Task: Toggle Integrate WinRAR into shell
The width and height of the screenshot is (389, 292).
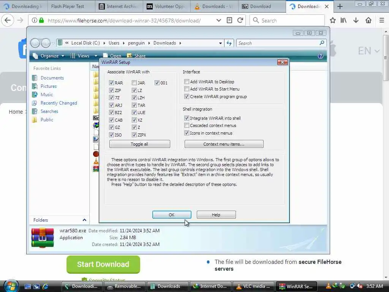Action: (187, 118)
